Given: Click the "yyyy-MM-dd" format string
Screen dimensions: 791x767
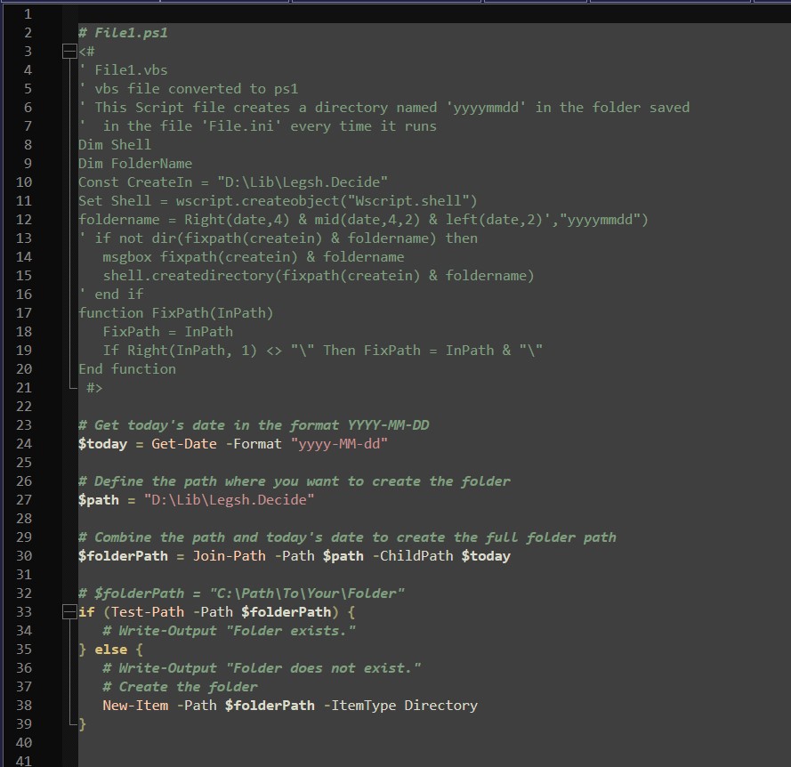Looking at the screenshot, I should 338,444.
